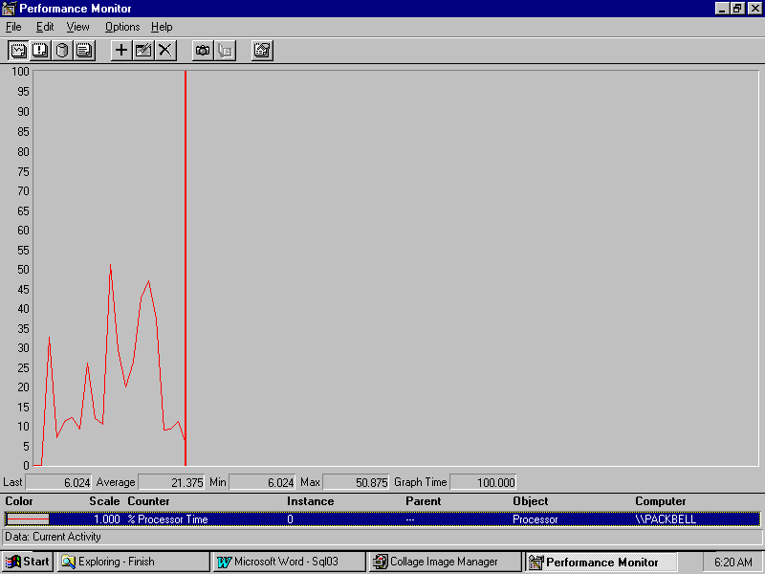Screen dimensions: 765x574
Task: Delete selected counter with X icon
Action: [165, 50]
